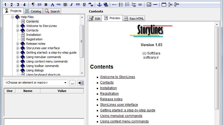Click insert element arrow button
223x125 pixels.
click(x=81, y=83)
